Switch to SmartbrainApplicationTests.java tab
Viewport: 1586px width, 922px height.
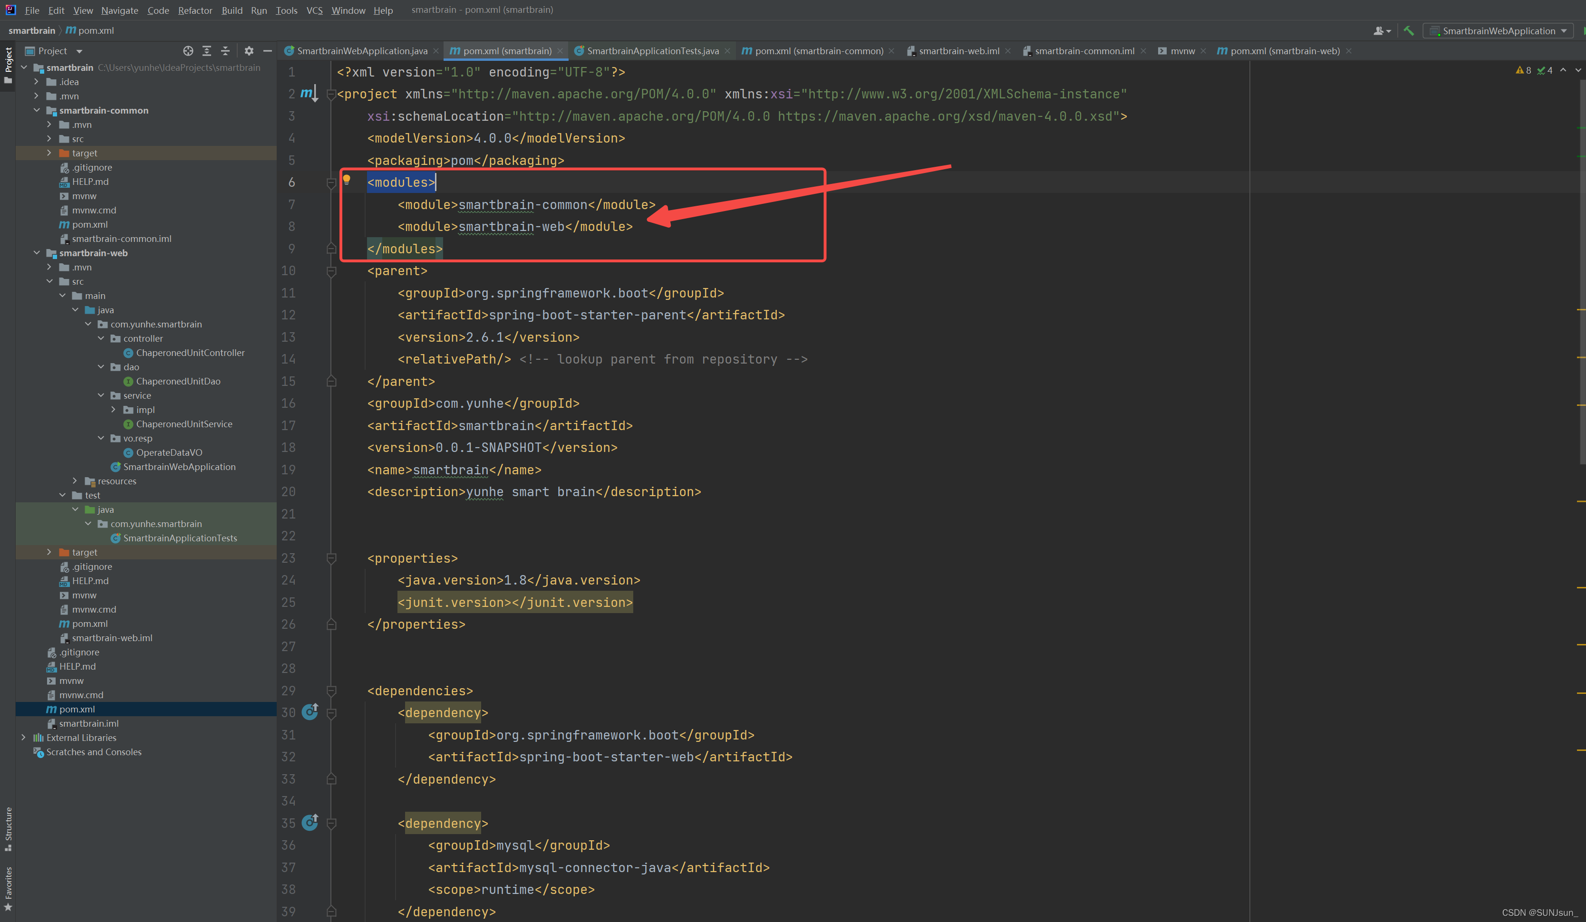653,51
